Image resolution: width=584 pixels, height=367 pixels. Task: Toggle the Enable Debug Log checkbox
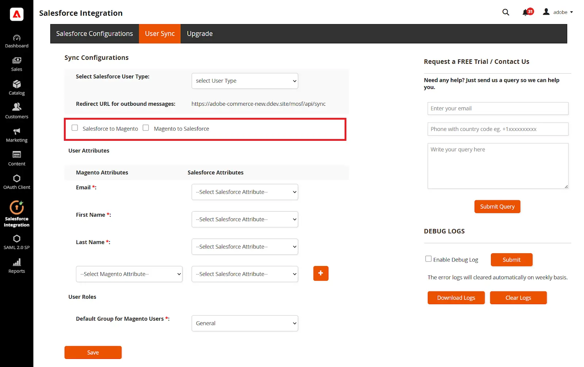coord(429,259)
